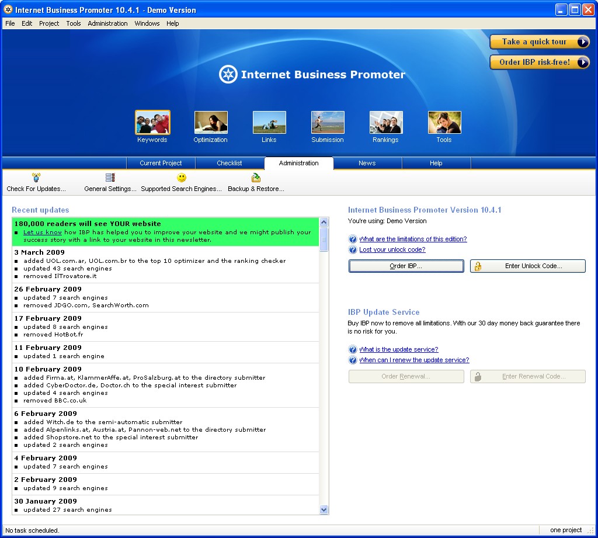The image size is (598, 538).
Task: Click the Order IBP... button
Action: (x=406, y=266)
